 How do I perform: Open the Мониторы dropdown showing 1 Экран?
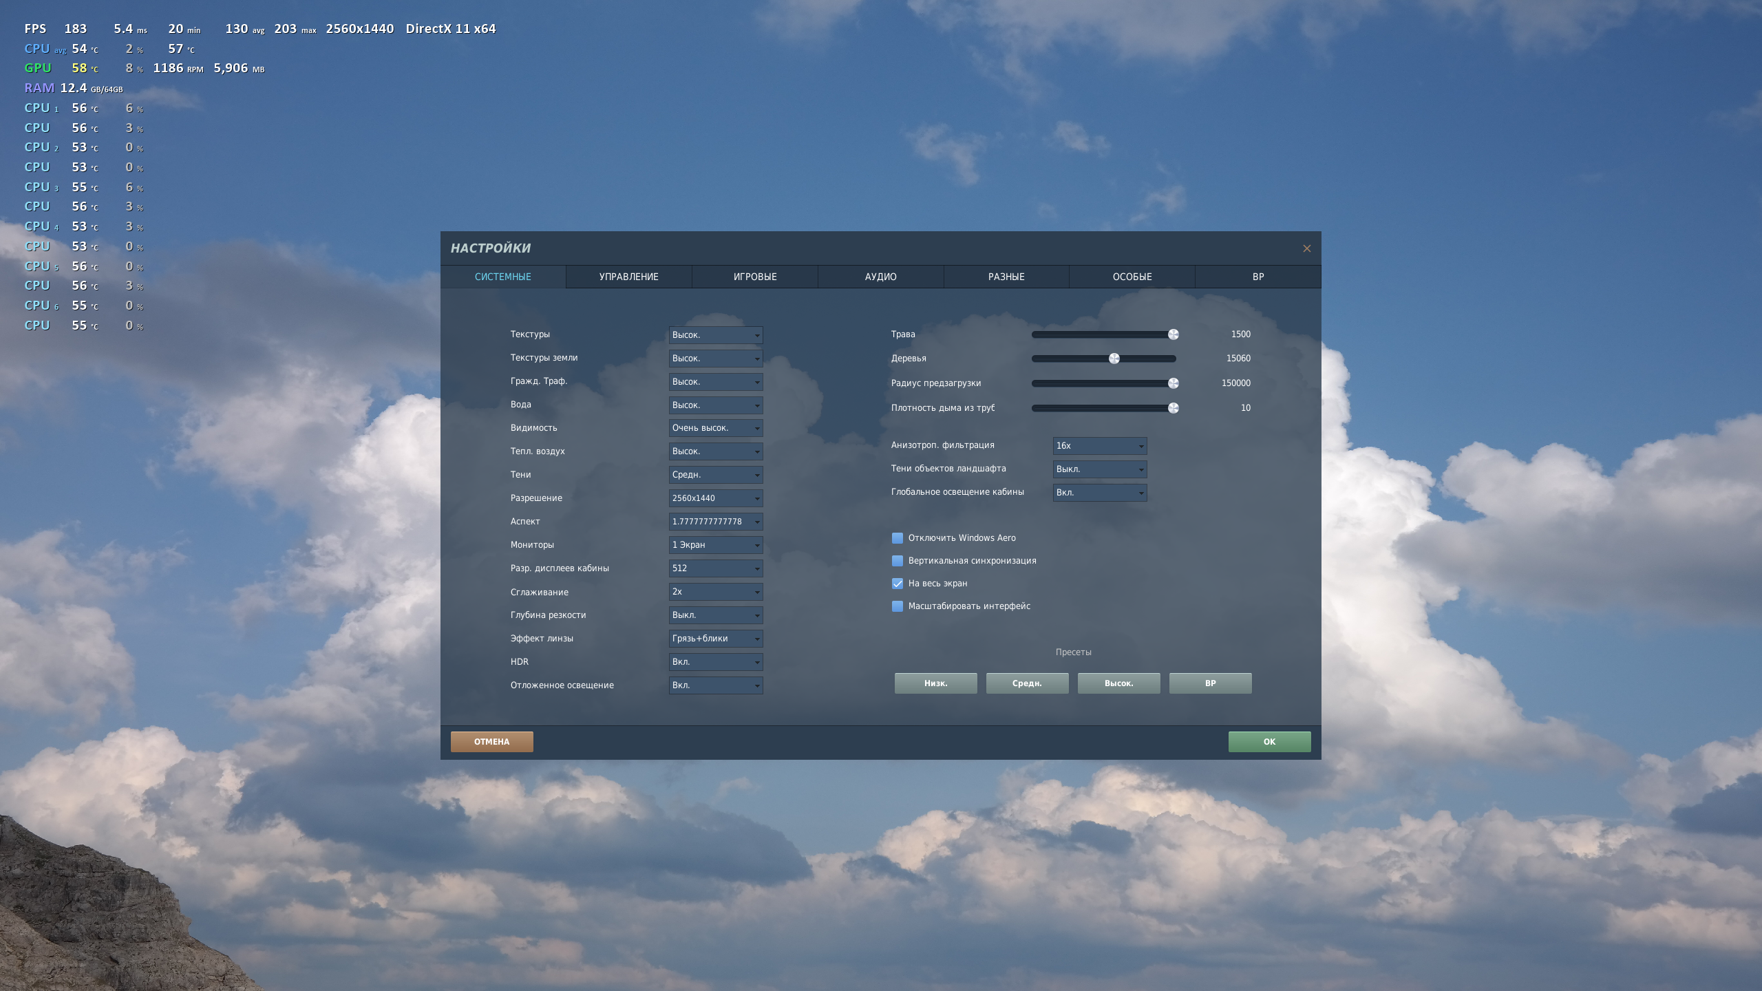[x=716, y=545]
